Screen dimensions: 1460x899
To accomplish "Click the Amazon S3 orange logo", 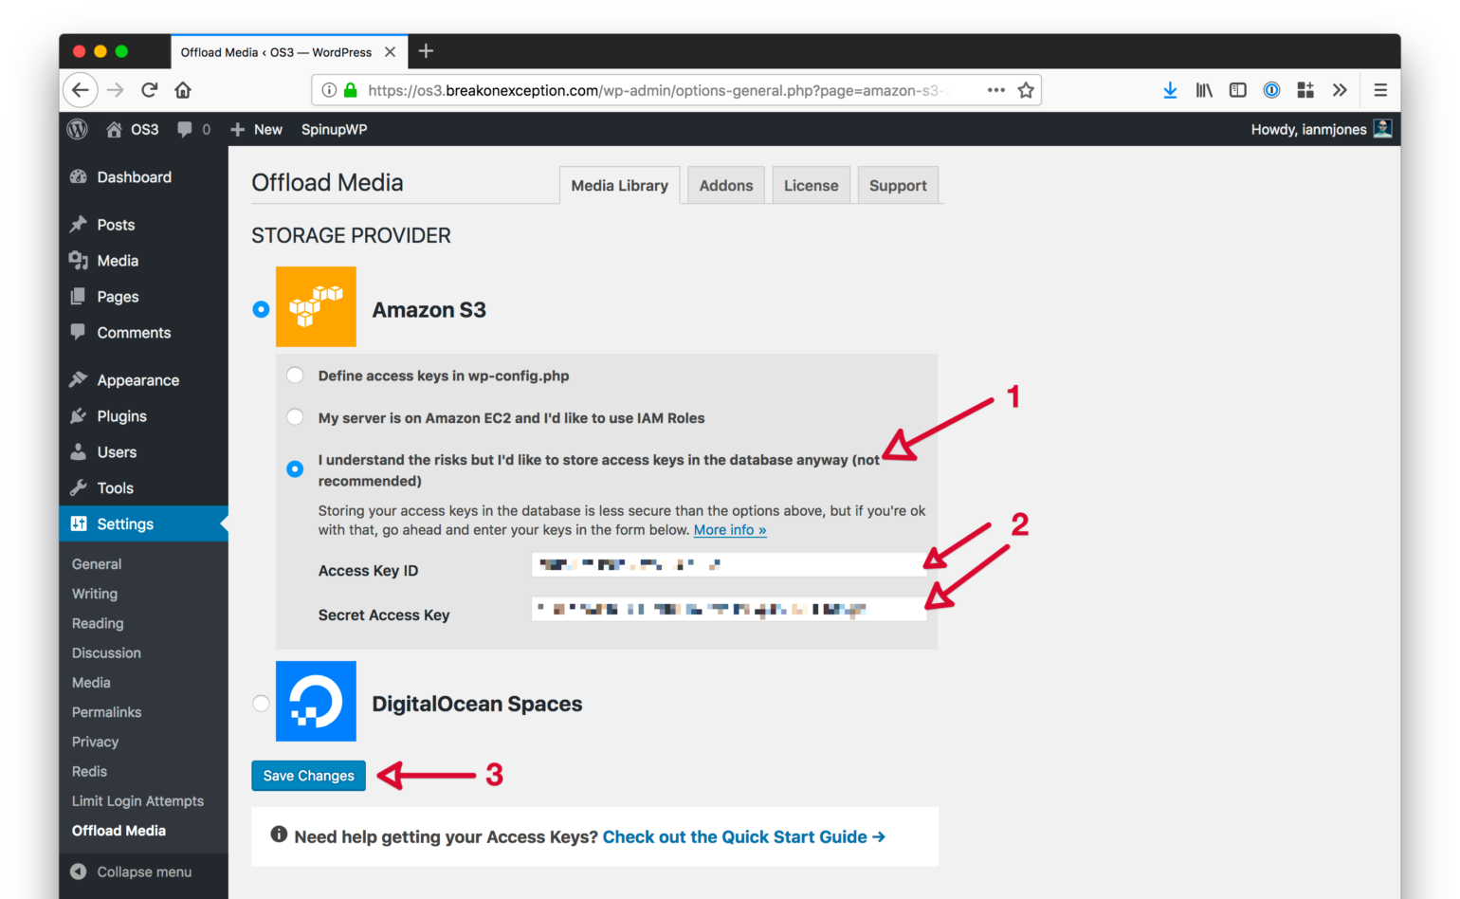I will [x=316, y=306].
